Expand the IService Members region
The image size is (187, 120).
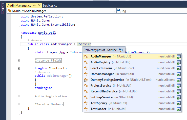click(x=19, y=104)
